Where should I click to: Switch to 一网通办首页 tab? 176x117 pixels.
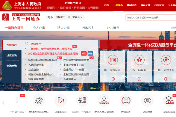tap(14, 28)
